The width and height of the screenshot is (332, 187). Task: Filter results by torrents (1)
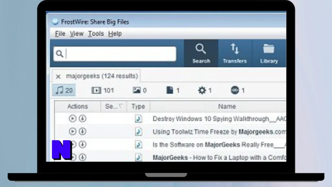[238, 90]
